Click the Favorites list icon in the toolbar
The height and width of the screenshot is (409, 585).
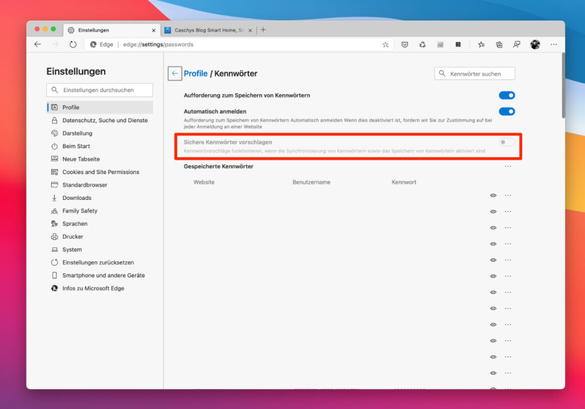[x=481, y=44]
